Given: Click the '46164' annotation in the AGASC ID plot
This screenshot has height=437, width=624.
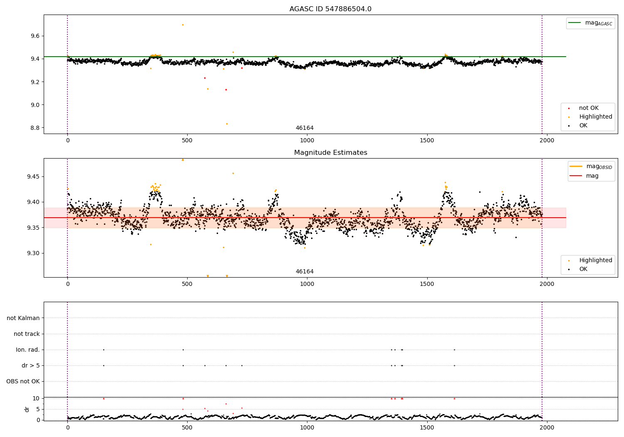Looking at the screenshot, I should (305, 128).
